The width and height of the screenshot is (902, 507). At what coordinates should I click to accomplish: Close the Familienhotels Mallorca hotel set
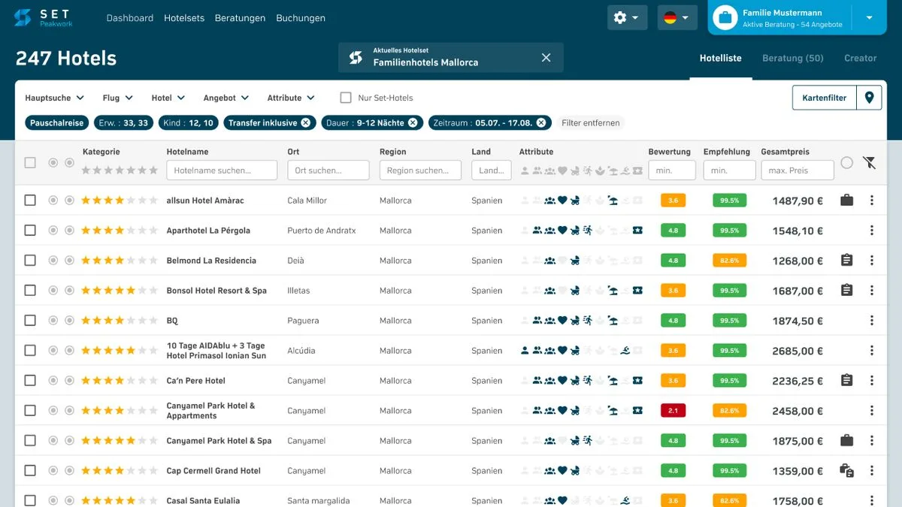[546, 58]
